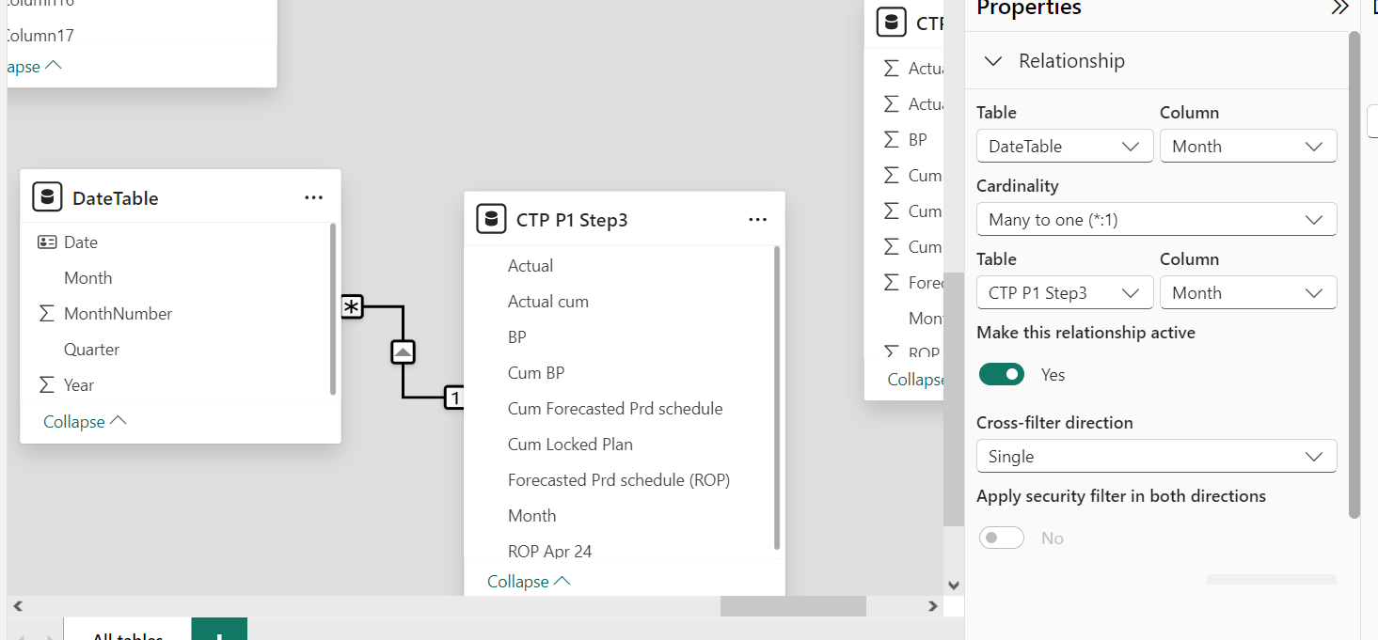Screen dimensions: 1378x640
Task: Click the partially visible CTP table icon
Action: point(891,23)
